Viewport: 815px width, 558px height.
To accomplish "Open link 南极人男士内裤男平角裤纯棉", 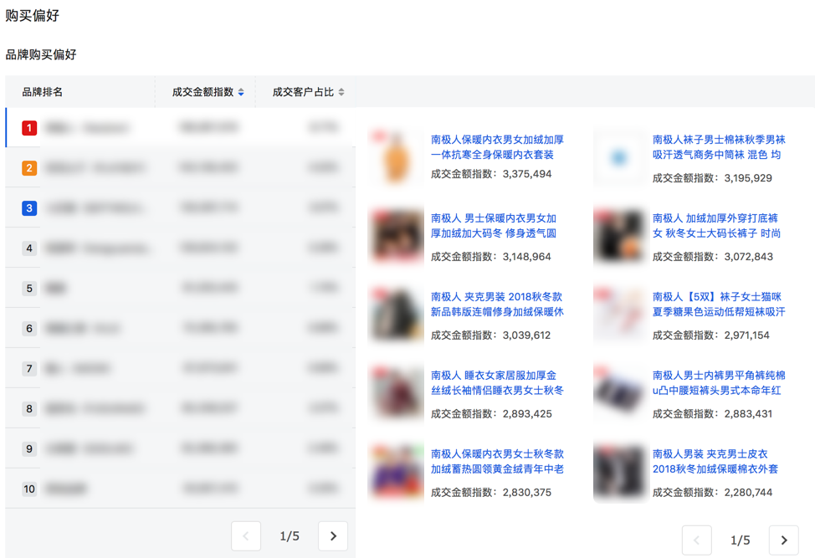I will click(719, 382).
